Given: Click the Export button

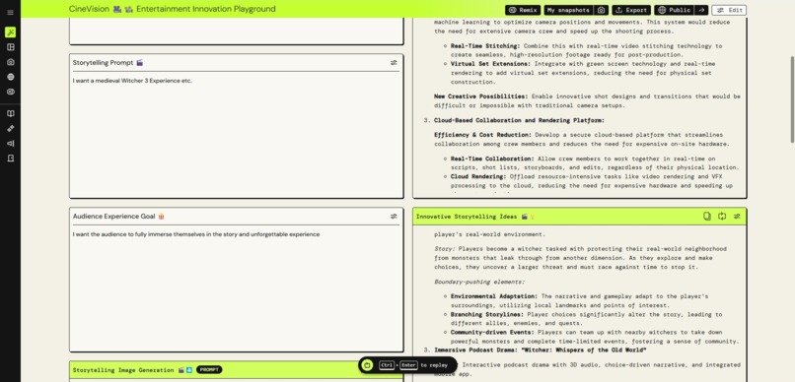Looking at the screenshot, I should [631, 10].
